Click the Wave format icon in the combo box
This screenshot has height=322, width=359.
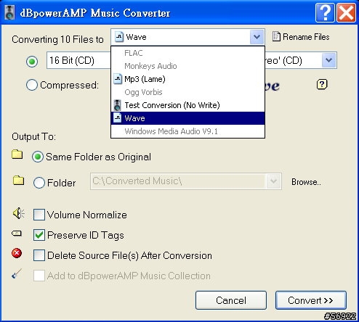(119, 37)
